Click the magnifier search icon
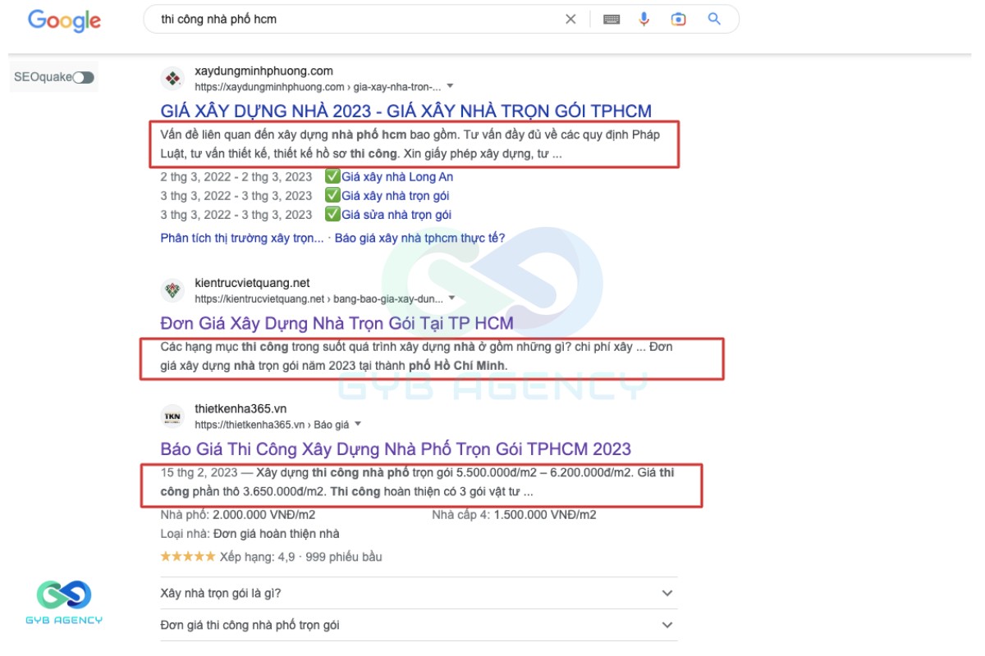This screenshot has height=656, width=985. click(x=714, y=19)
